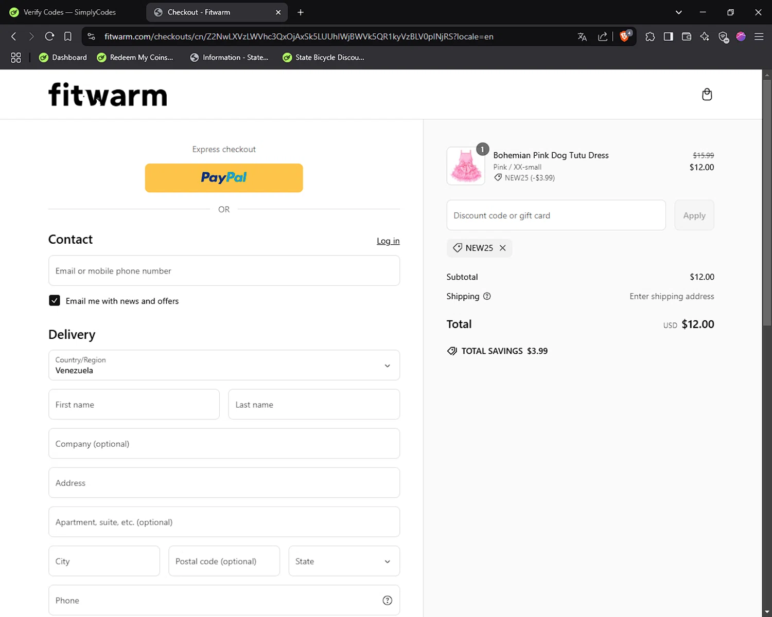The image size is (772, 617).
Task: Open a new browser tab
Action: point(301,12)
